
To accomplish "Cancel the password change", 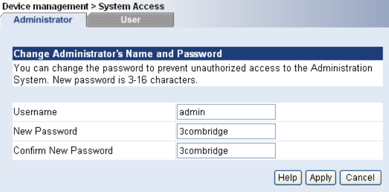I will [360, 178].
